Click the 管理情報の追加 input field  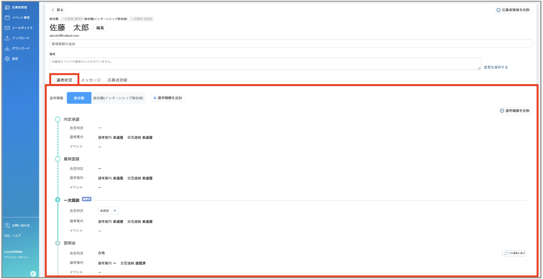tap(291, 44)
